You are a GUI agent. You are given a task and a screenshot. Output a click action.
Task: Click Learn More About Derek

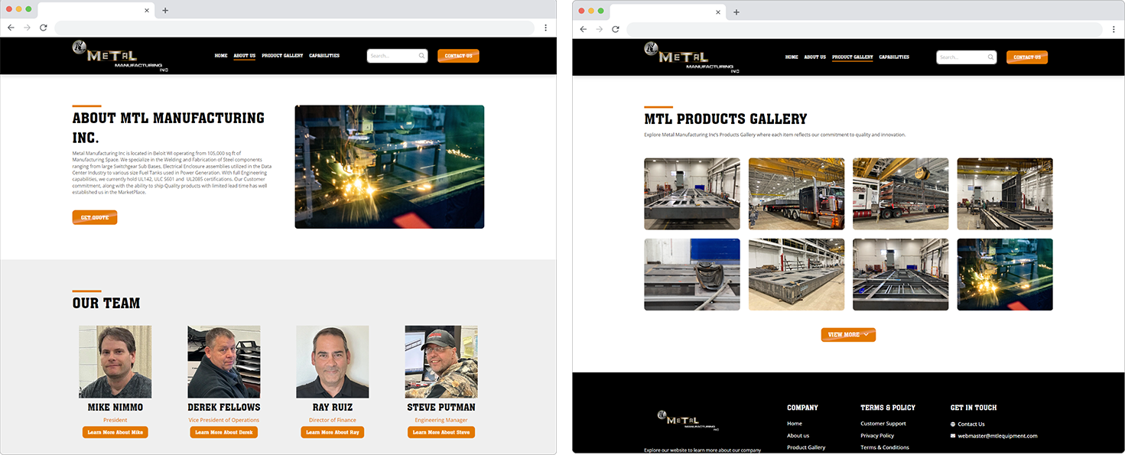(224, 432)
